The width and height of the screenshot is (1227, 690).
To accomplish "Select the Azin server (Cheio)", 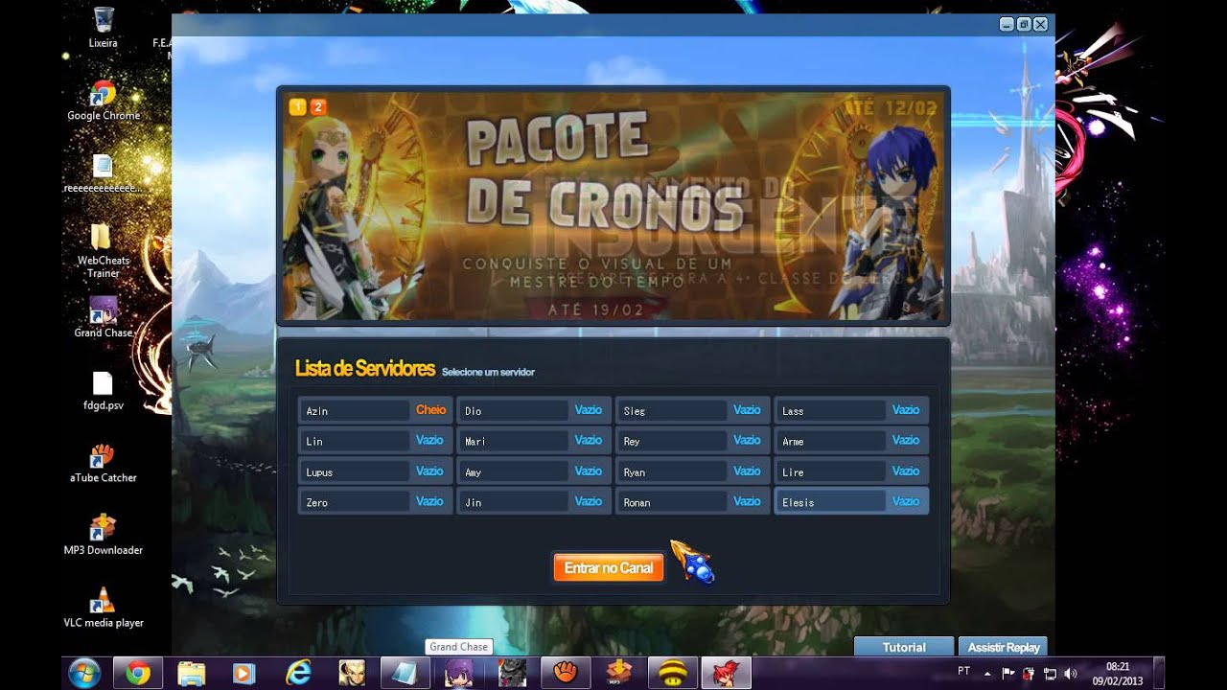I will click(x=374, y=410).
